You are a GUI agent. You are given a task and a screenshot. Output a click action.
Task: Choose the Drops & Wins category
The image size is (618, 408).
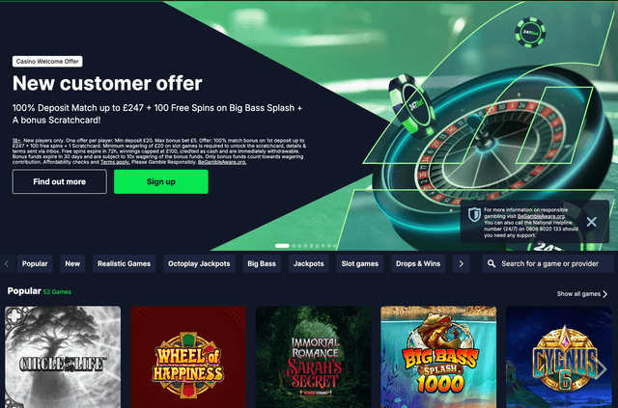tap(418, 263)
